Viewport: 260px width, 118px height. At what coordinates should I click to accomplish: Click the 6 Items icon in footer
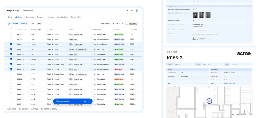(8, 109)
